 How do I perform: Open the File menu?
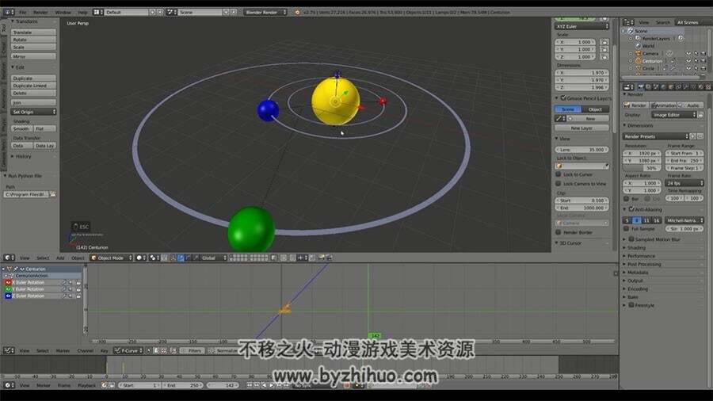tap(23, 12)
